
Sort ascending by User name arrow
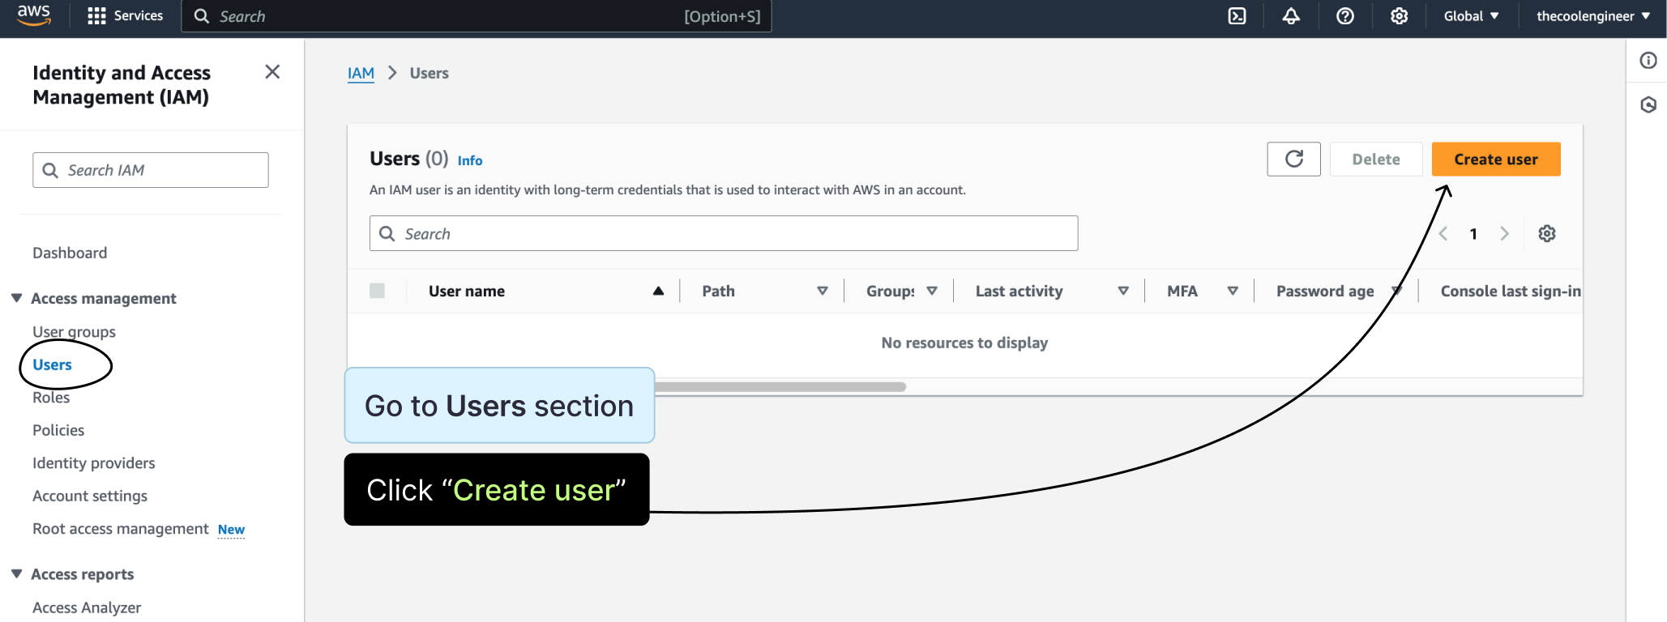coord(658,291)
